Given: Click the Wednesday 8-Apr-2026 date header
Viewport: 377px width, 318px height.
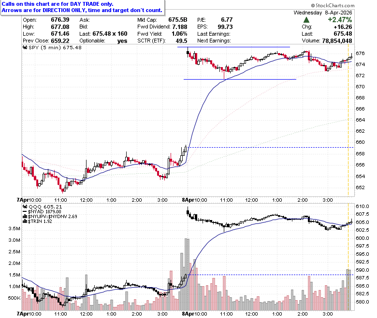Looking at the screenshot, I should pyautogui.click(x=323, y=13).
